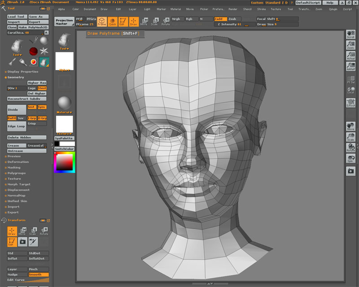Viewport: 359px width, 287px height.
Task: Click the Rotate icon in Transform palette
Action: [x=44, y=231]
